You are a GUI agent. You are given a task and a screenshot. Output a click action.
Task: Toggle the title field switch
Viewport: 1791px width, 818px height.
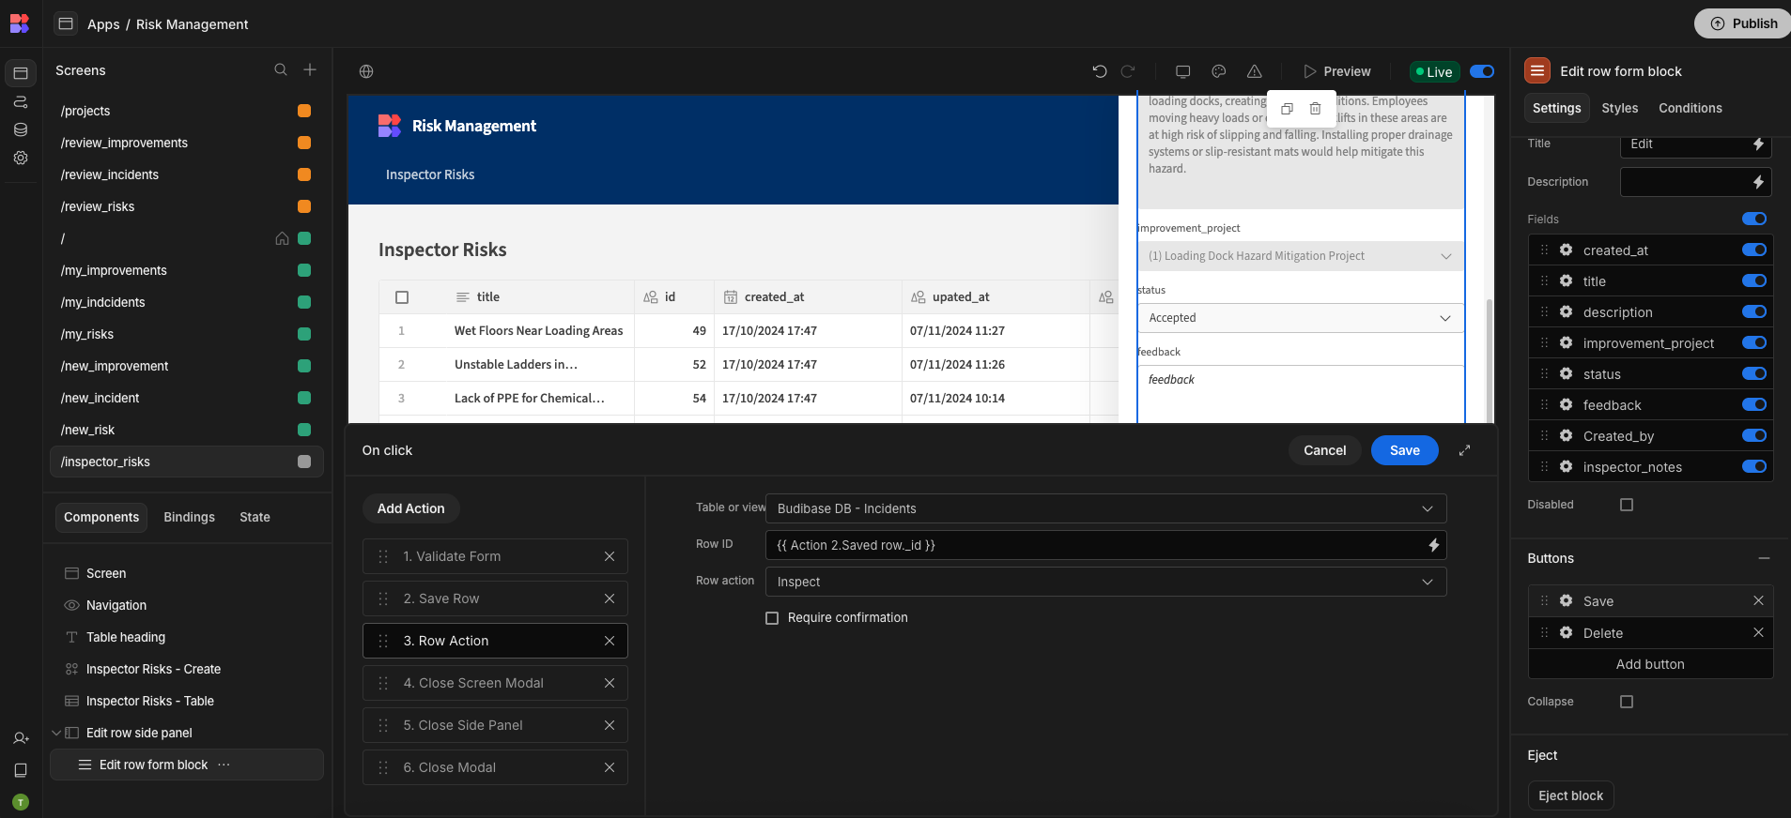(x=1754, y=280)
